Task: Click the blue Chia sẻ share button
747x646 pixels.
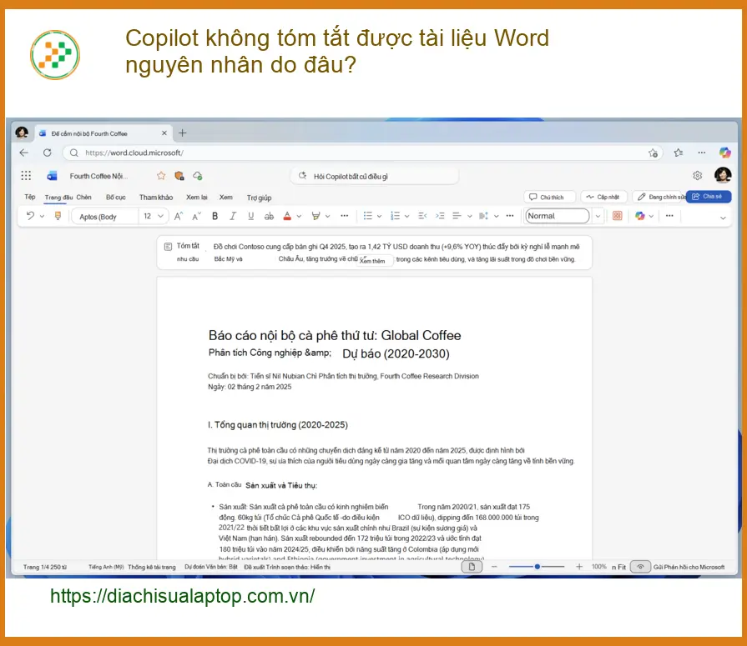Action: click(709, 197)
